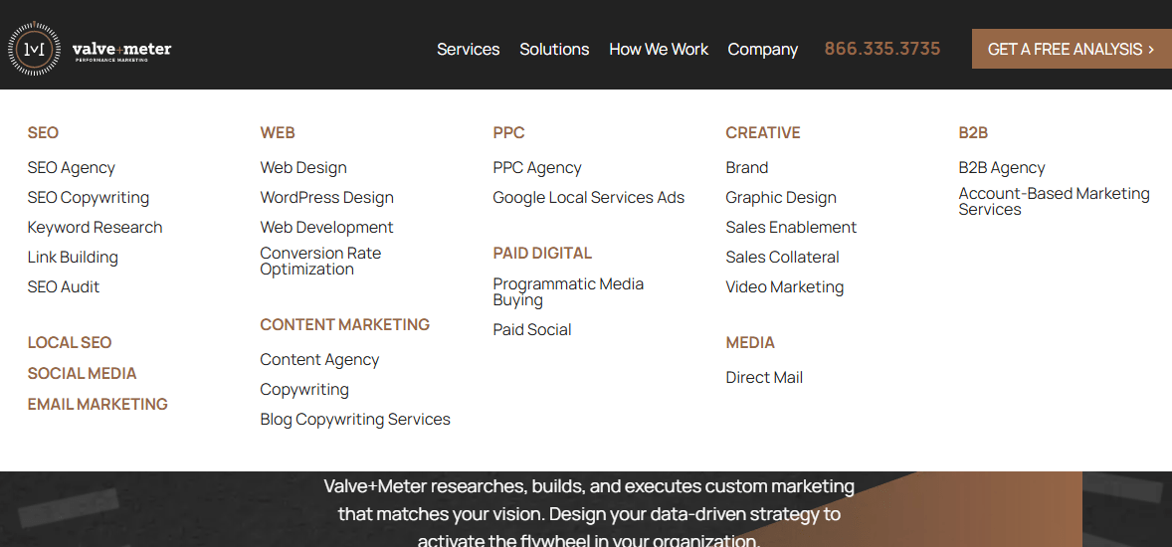The width and height of the screenshot is (1172, 547).
Task: Call the 866.335.3735 phone number link
Action: click(882, 50)
